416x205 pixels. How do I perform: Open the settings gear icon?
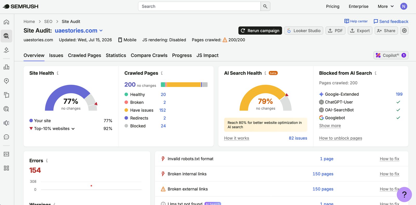coord(404,31)
